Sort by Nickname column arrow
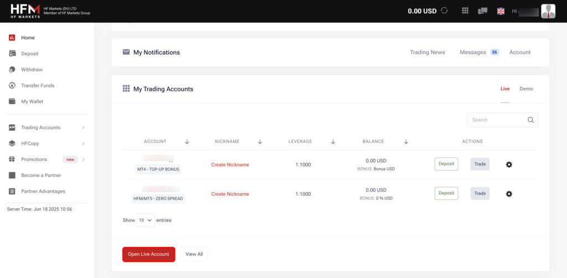Image resolution: width=567 pixels, height=278 pixels. pos(260,142)
